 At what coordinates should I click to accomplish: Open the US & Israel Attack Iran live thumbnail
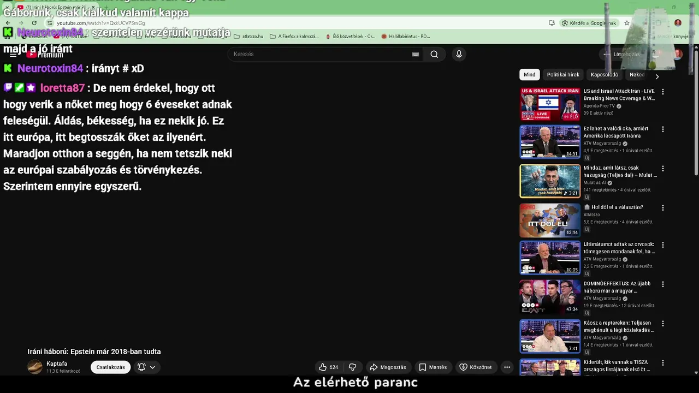550,104
